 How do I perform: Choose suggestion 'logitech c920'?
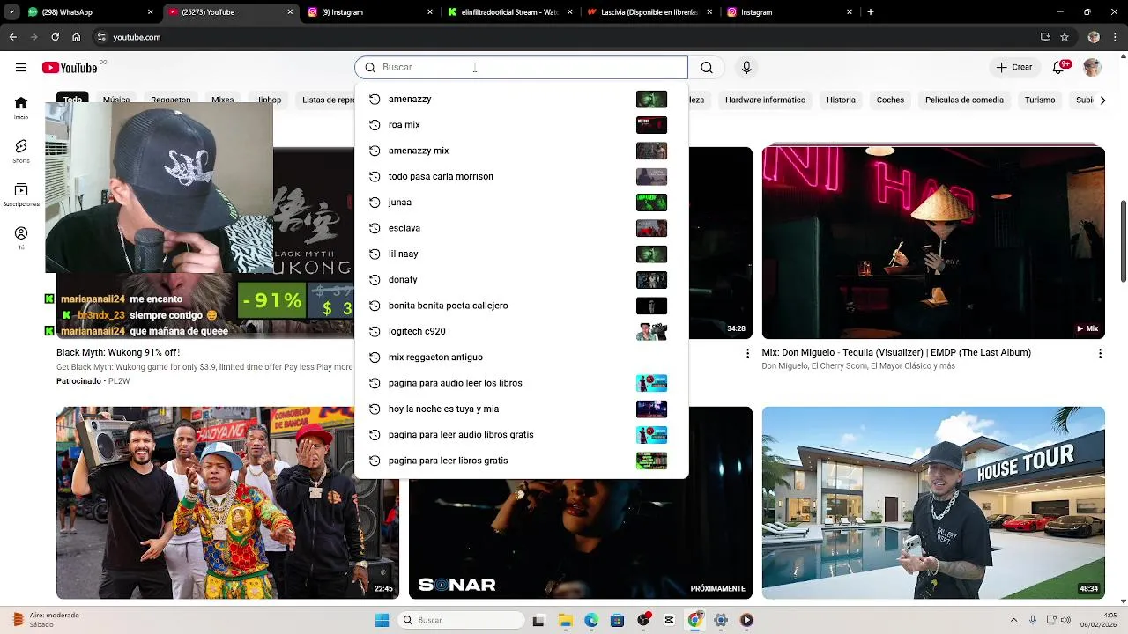(x=521, y=331)
